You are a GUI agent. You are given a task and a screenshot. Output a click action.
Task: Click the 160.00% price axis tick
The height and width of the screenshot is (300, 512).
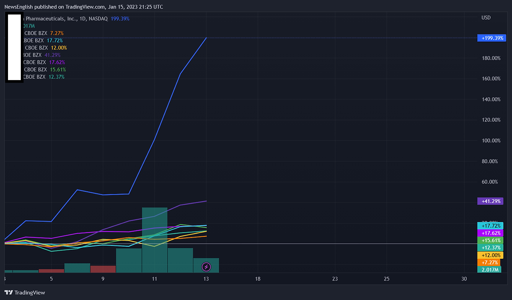tap(491, 79)
